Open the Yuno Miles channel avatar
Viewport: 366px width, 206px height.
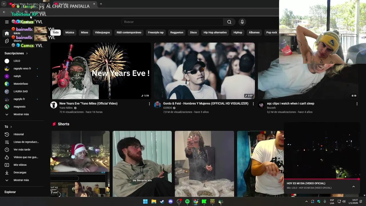(x=54, y=105)
